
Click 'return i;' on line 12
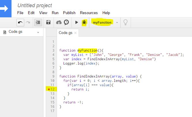click(x=80, y=89)
